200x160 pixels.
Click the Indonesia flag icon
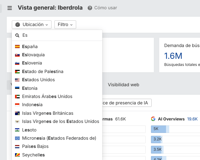[x=17, y=105]
